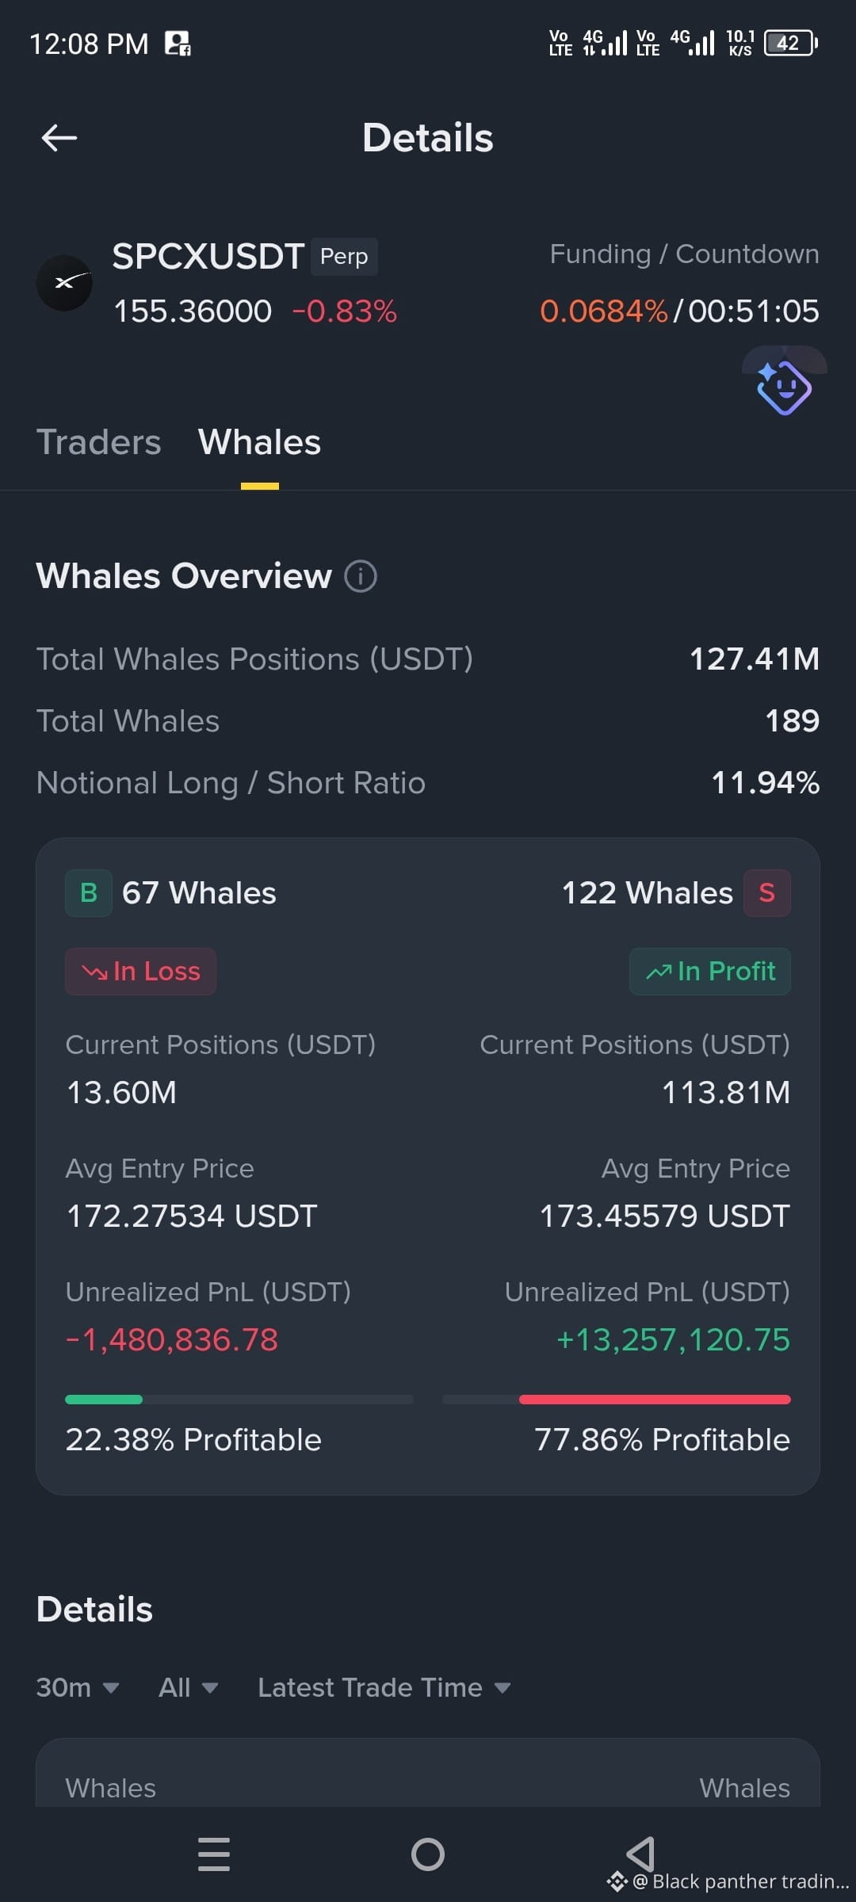The width and height of the screenshot is (856, 1902).
Task: Open Latest Trade Time sort dropdown
Action: point(384,1687)
